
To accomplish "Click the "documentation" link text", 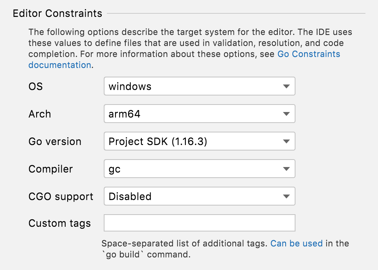I will (60, 65).
